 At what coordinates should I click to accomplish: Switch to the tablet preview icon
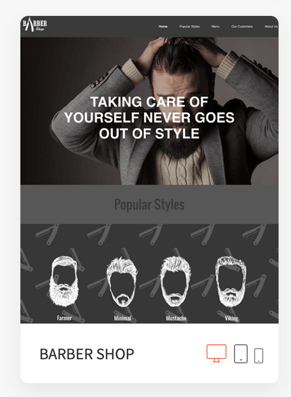pos(241,354)
